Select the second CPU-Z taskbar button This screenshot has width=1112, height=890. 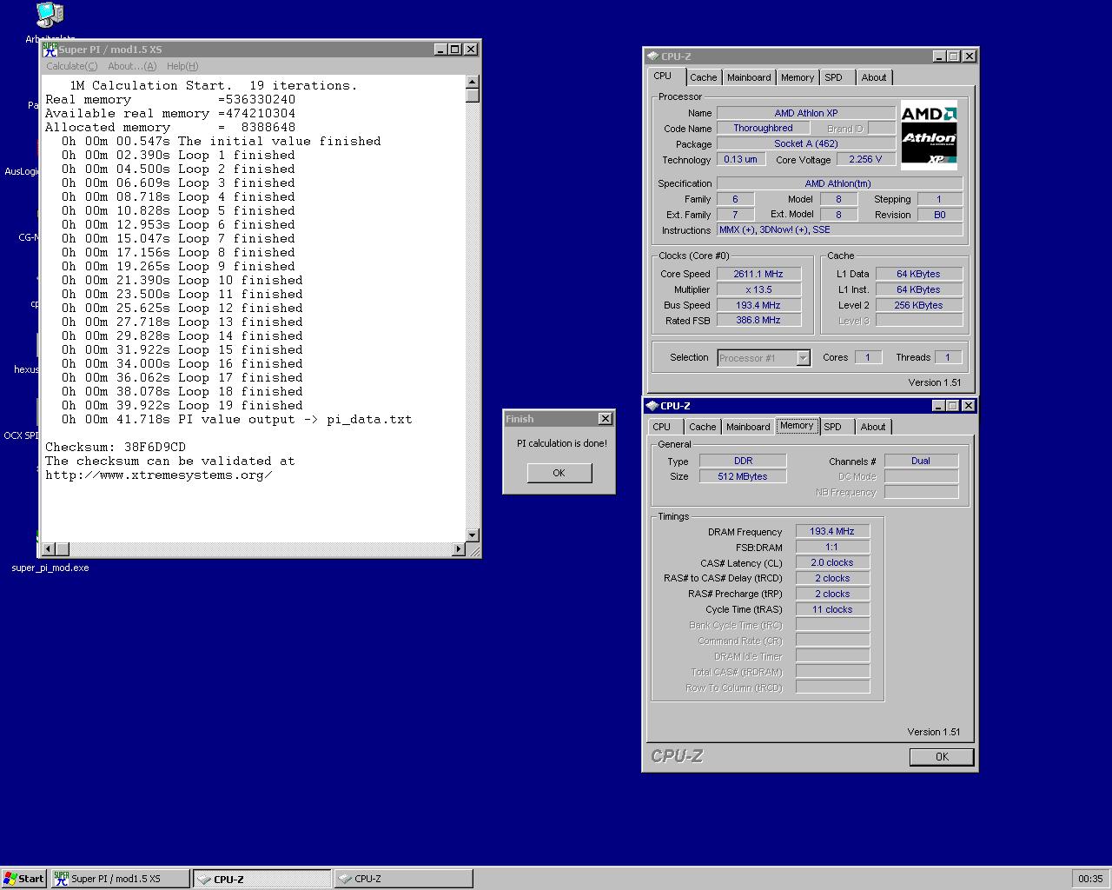pos(403,879)
